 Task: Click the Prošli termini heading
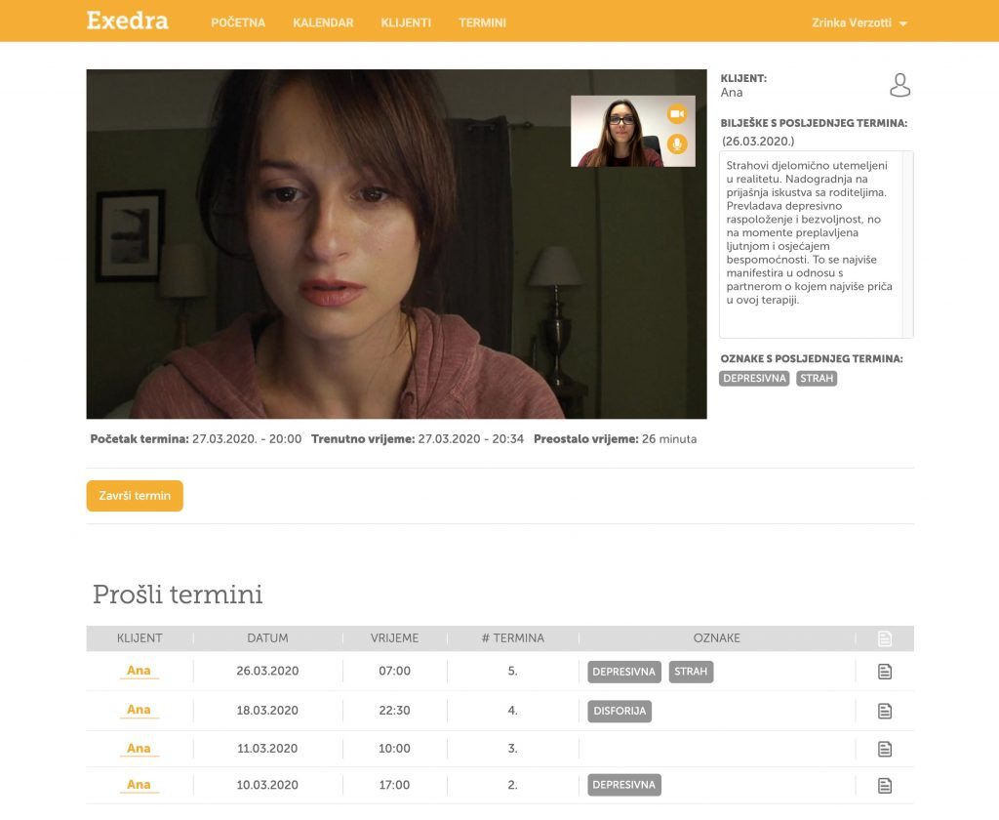click(178, 594)
